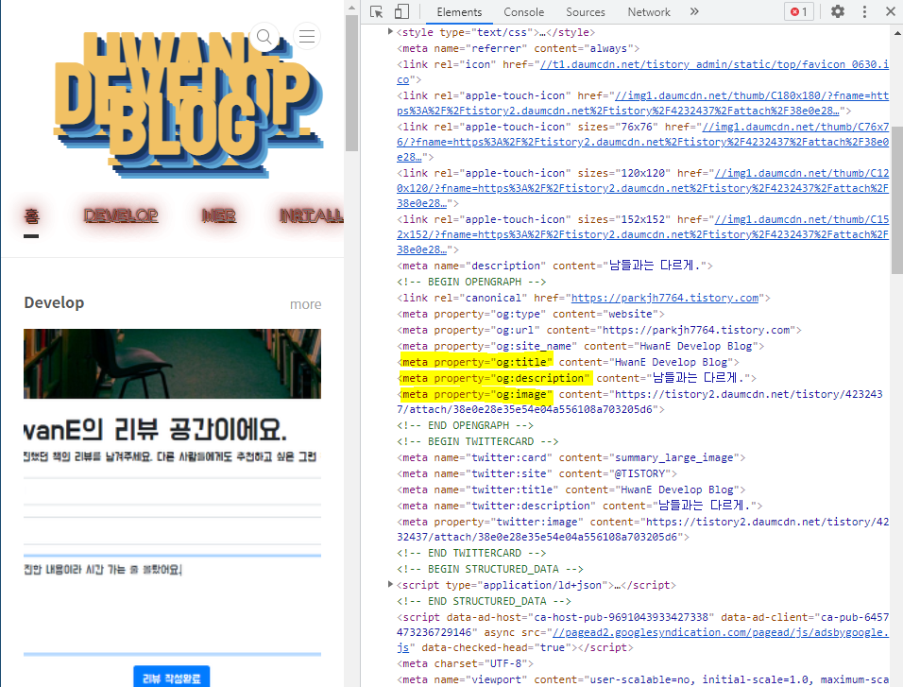
Task: Click the blog search magnifier icon
Action: coord(264,36)
